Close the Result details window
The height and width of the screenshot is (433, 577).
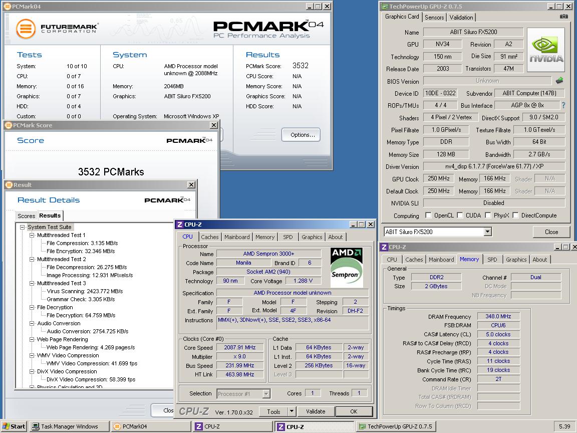[191, 185]
